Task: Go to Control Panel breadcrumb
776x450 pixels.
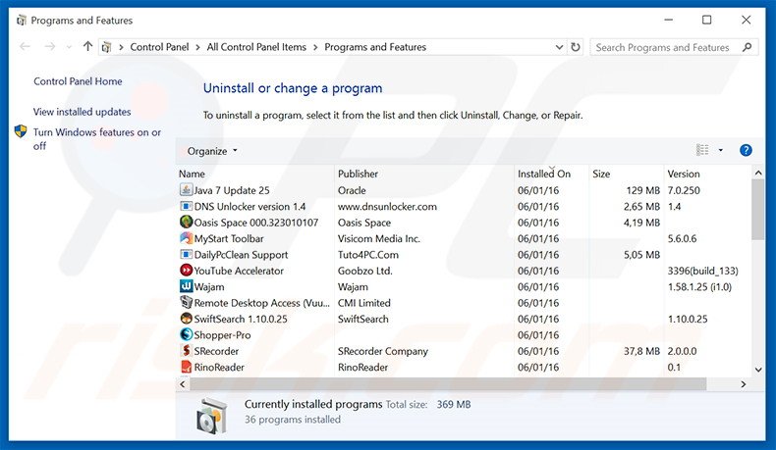Action: (159, 47)
